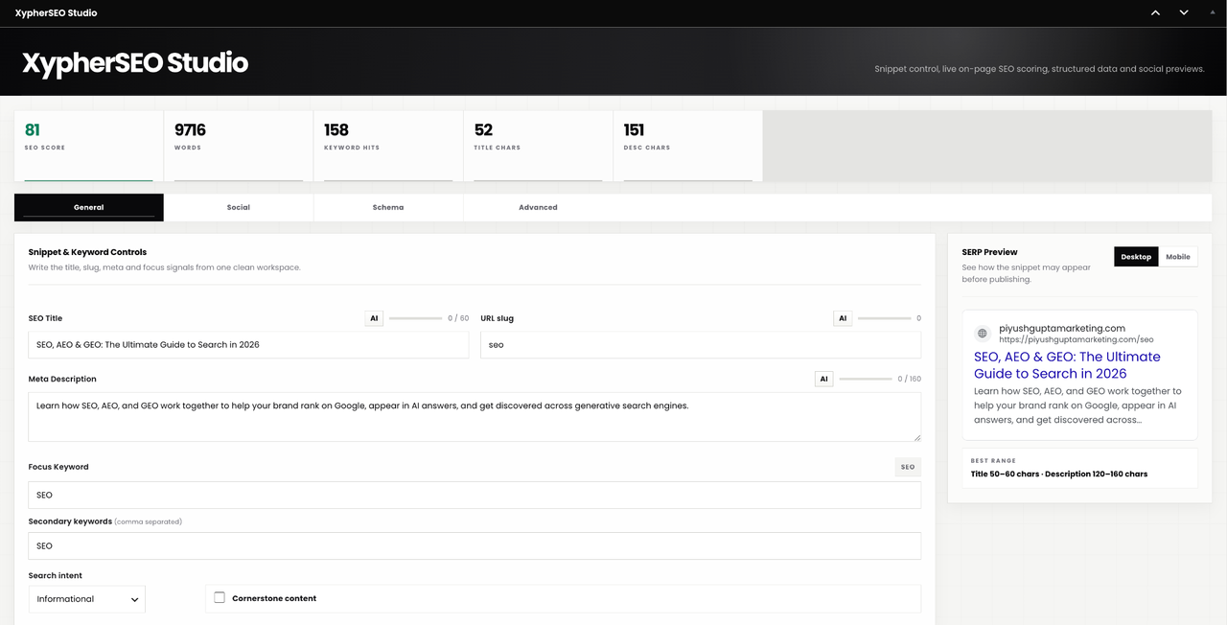Generate SEO Title with AI button
Viewport: 1227px width, 625px height.
pos(374,318)
